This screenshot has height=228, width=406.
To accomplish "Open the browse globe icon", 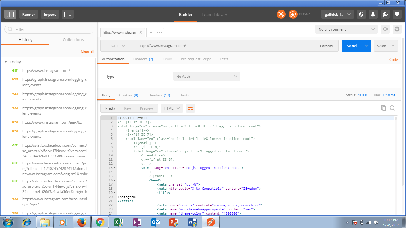I will pos(361,14).
